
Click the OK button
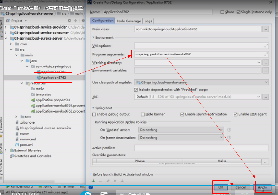pos(221,187)
